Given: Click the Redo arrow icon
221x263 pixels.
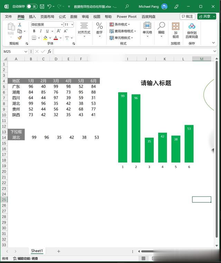Looking at the screenshot, I should pos(59,6).
